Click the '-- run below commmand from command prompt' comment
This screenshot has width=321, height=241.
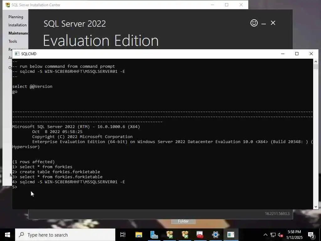(x=63, y=67)
